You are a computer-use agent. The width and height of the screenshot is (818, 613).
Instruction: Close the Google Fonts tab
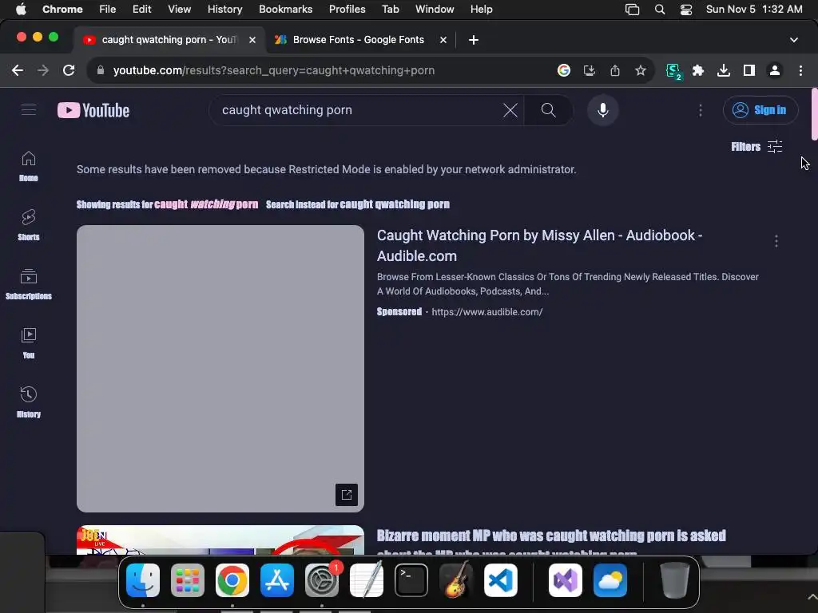click(443, 40)
